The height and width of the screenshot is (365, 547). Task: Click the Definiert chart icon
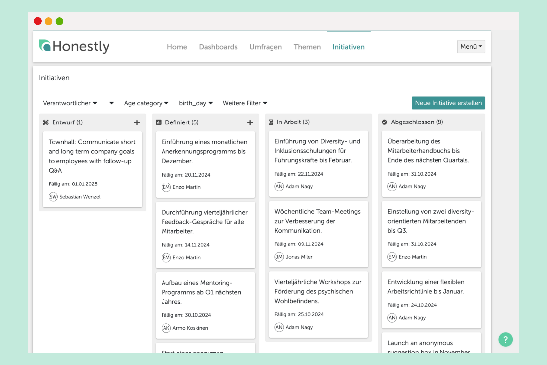[x=159, y=122]
